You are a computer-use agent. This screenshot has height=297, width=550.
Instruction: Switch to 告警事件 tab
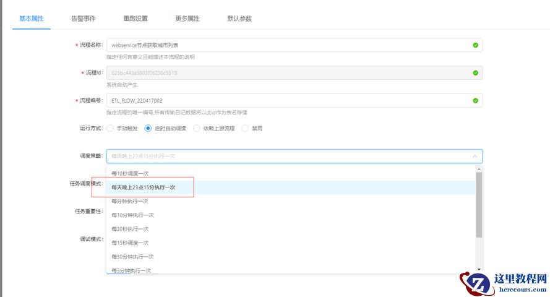tap(84, 19)
